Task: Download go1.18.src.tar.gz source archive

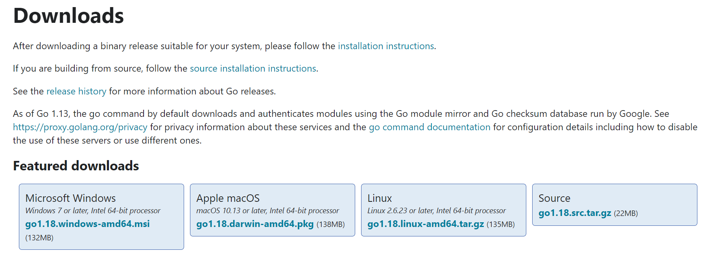Action: pos(575,213)
